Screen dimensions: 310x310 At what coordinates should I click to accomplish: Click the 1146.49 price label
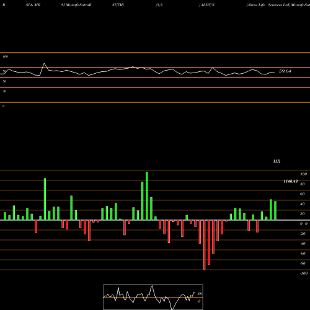point(290,181)
